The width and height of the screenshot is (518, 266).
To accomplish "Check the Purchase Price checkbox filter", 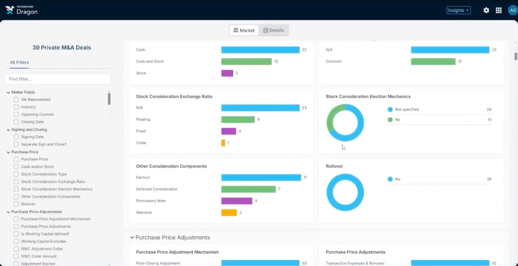I will (x=16, y=159).
